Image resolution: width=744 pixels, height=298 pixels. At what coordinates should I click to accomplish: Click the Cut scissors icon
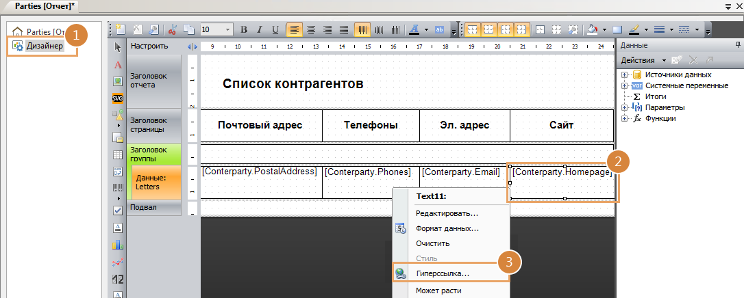(x=173, y=30)
